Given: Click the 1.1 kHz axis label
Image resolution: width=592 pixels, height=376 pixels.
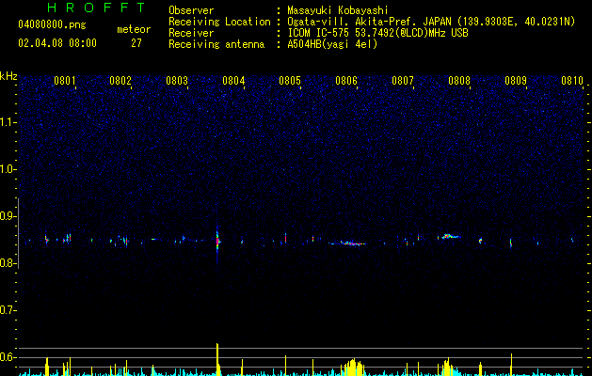Looking at the screenshot, I should click(x=8, y=122).
